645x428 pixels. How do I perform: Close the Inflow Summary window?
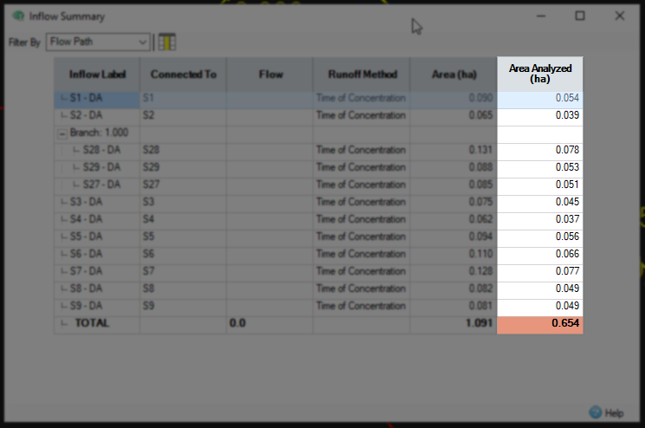click(x=620, y=16)
